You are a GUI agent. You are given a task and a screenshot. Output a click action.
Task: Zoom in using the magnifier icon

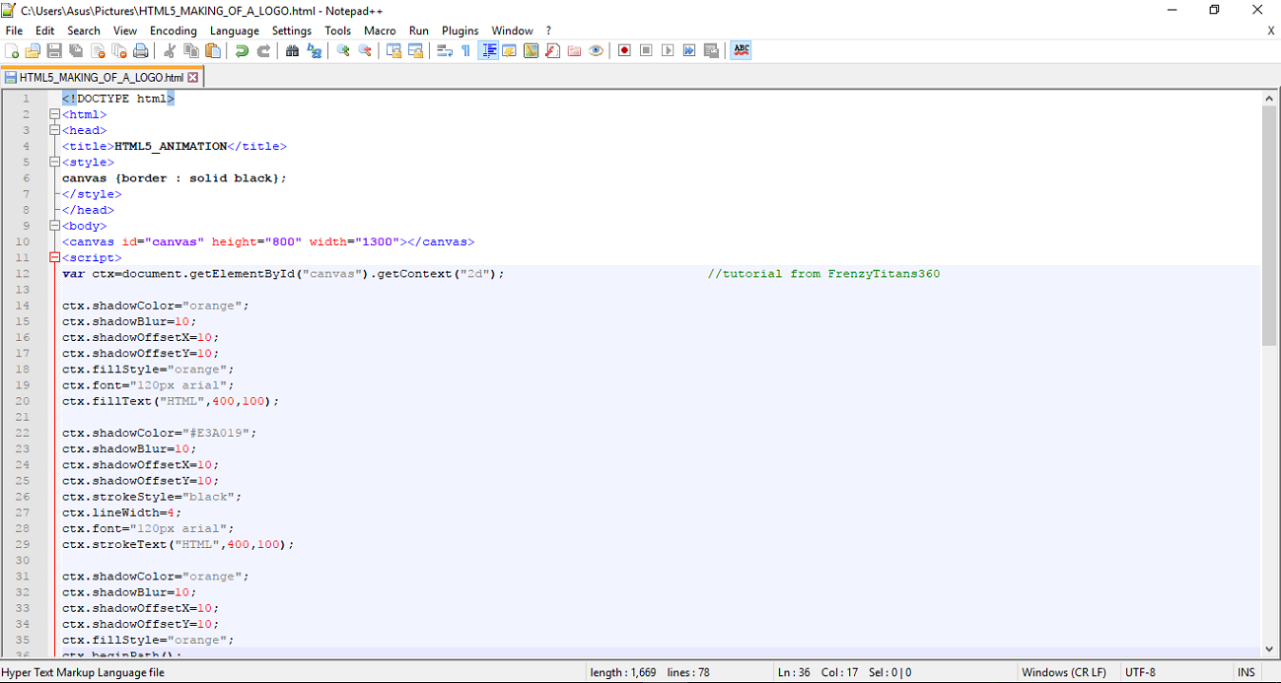coord(342,50)
